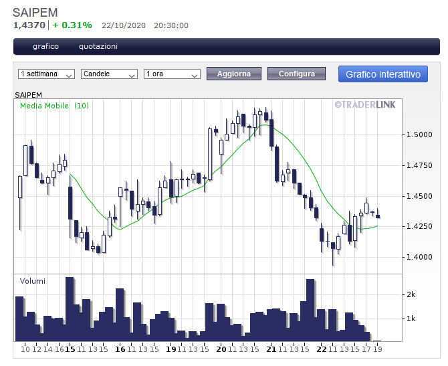448x366 pixels.
Task: Click the bold 19 date marker
Action: tap(171, 349)
